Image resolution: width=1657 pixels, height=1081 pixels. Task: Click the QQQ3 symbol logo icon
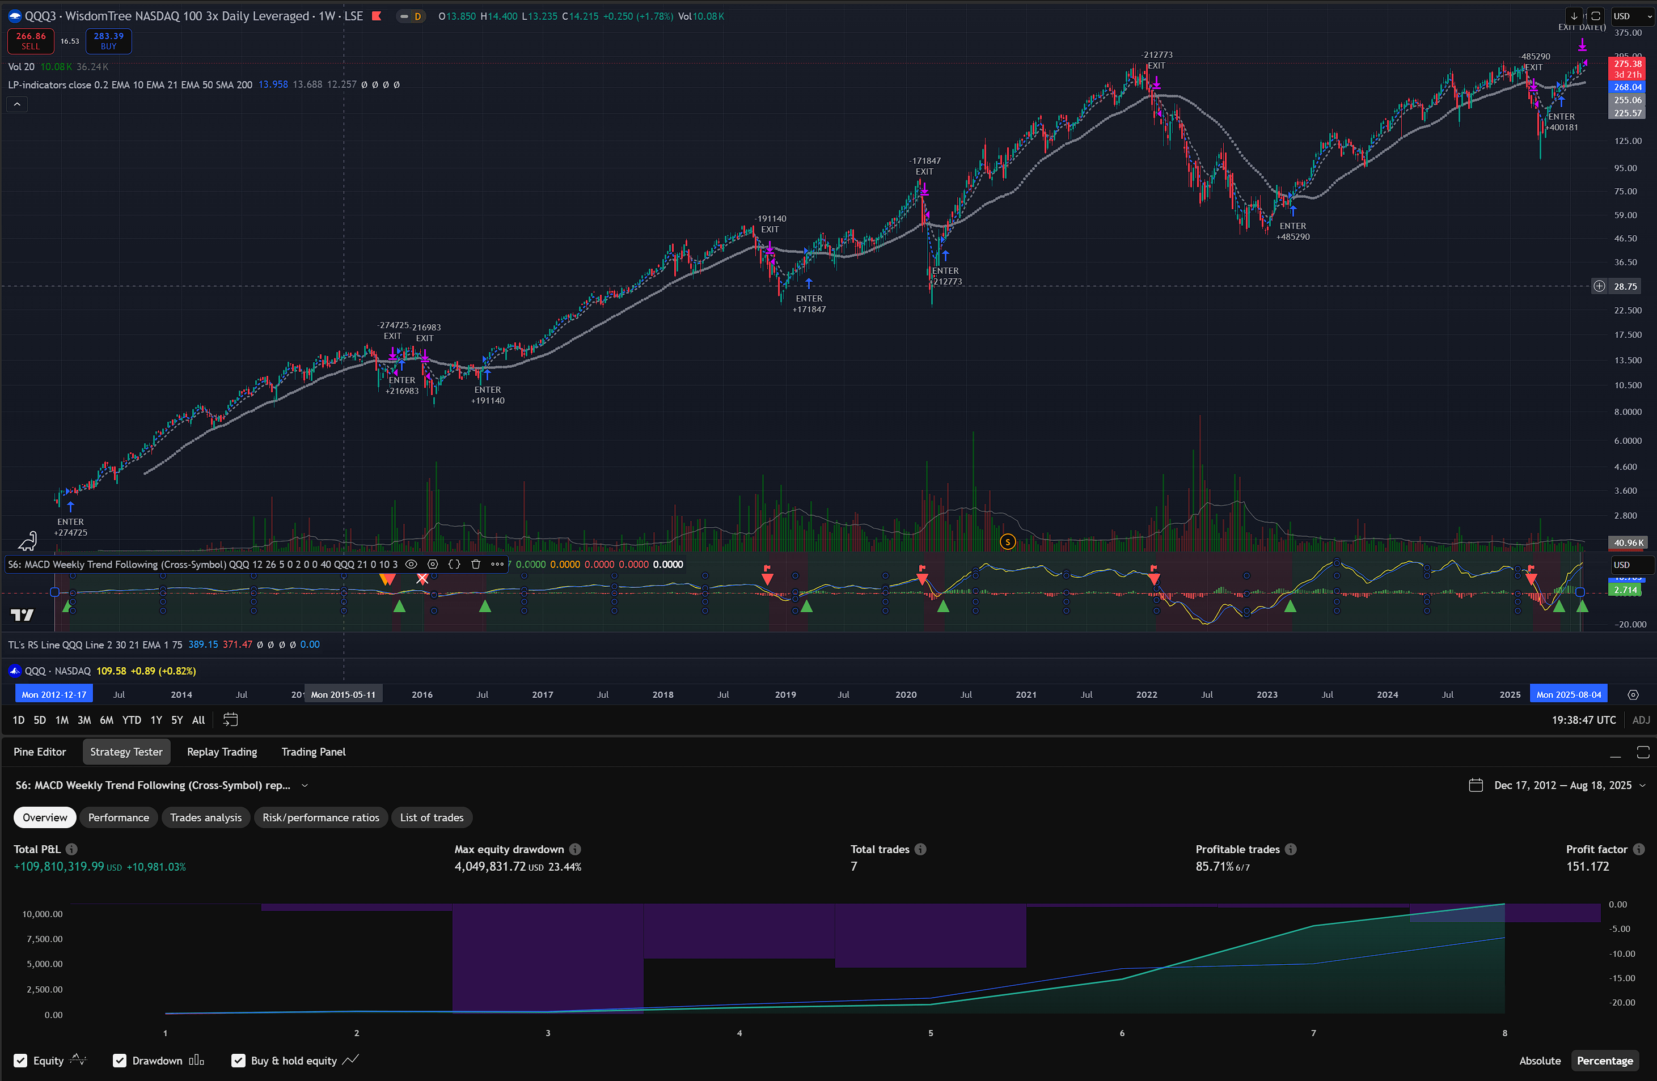[15, 16]
